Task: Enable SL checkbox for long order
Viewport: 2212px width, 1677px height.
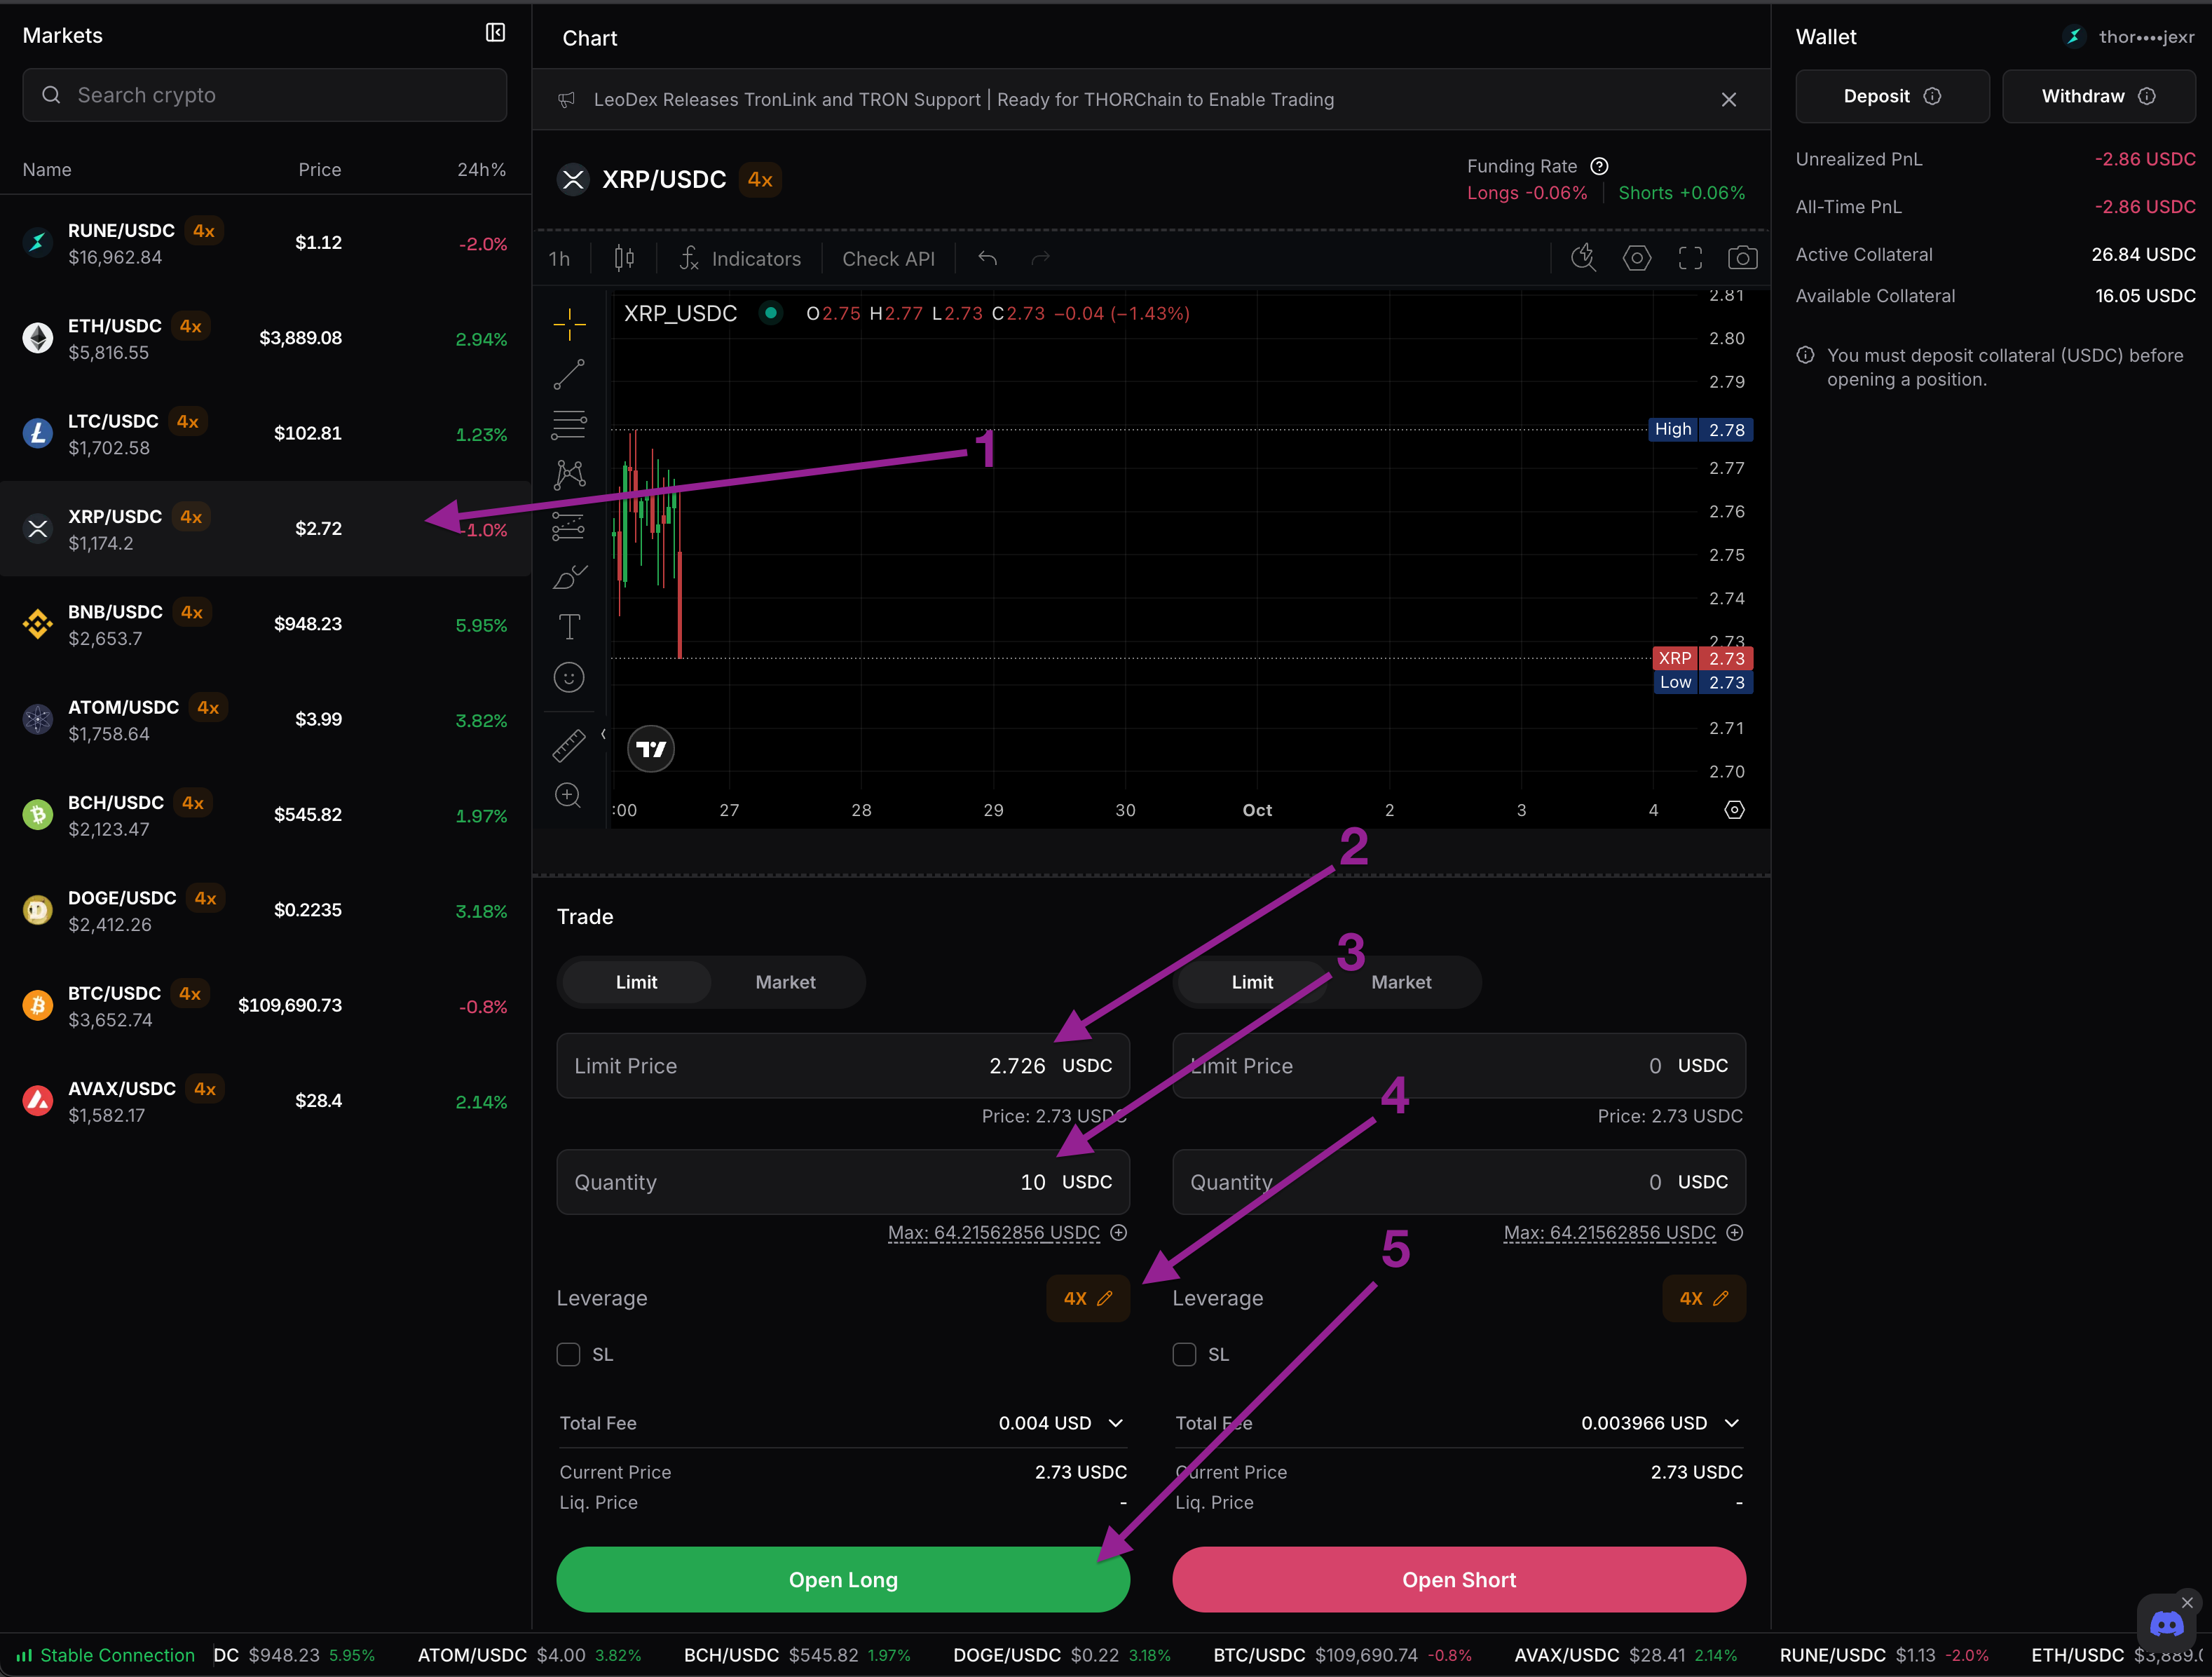Action: [569, 1355]
